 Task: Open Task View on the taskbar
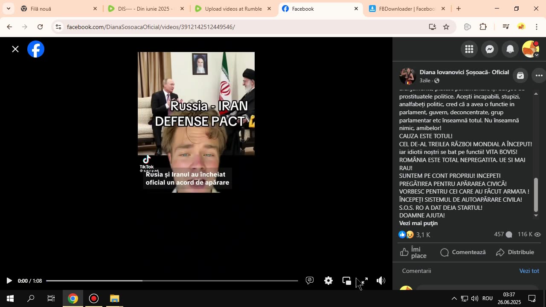(x=51, y=298)
